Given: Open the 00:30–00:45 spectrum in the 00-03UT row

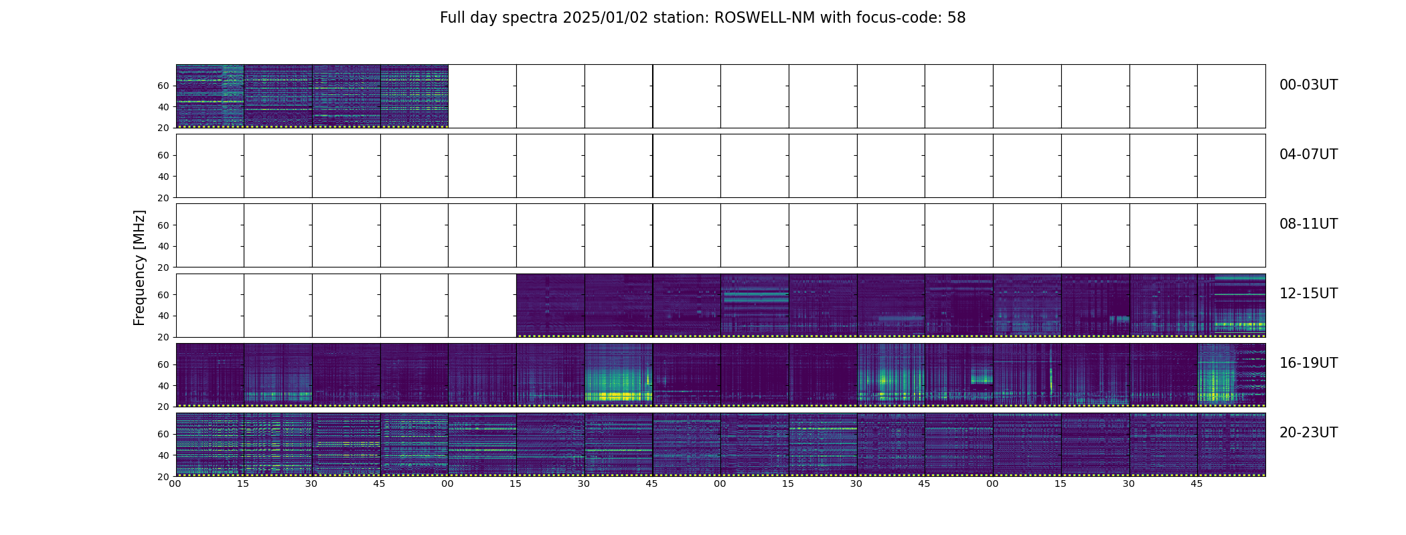Looking at the screenshot, I should [346, 96].
